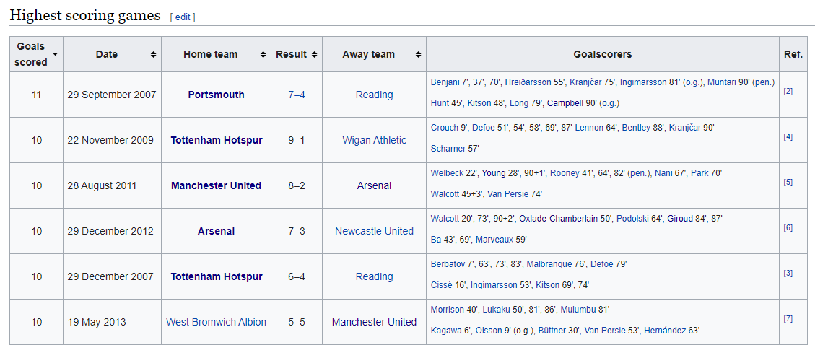This screenshot has width=815, height=345.
Task: Click the Newcastle United link
Action: tap(374, 231)
